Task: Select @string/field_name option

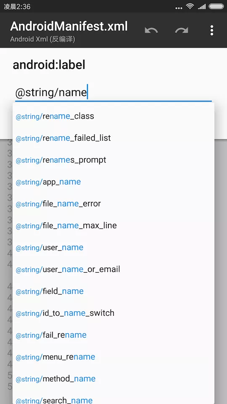Action: pos(113,291)
